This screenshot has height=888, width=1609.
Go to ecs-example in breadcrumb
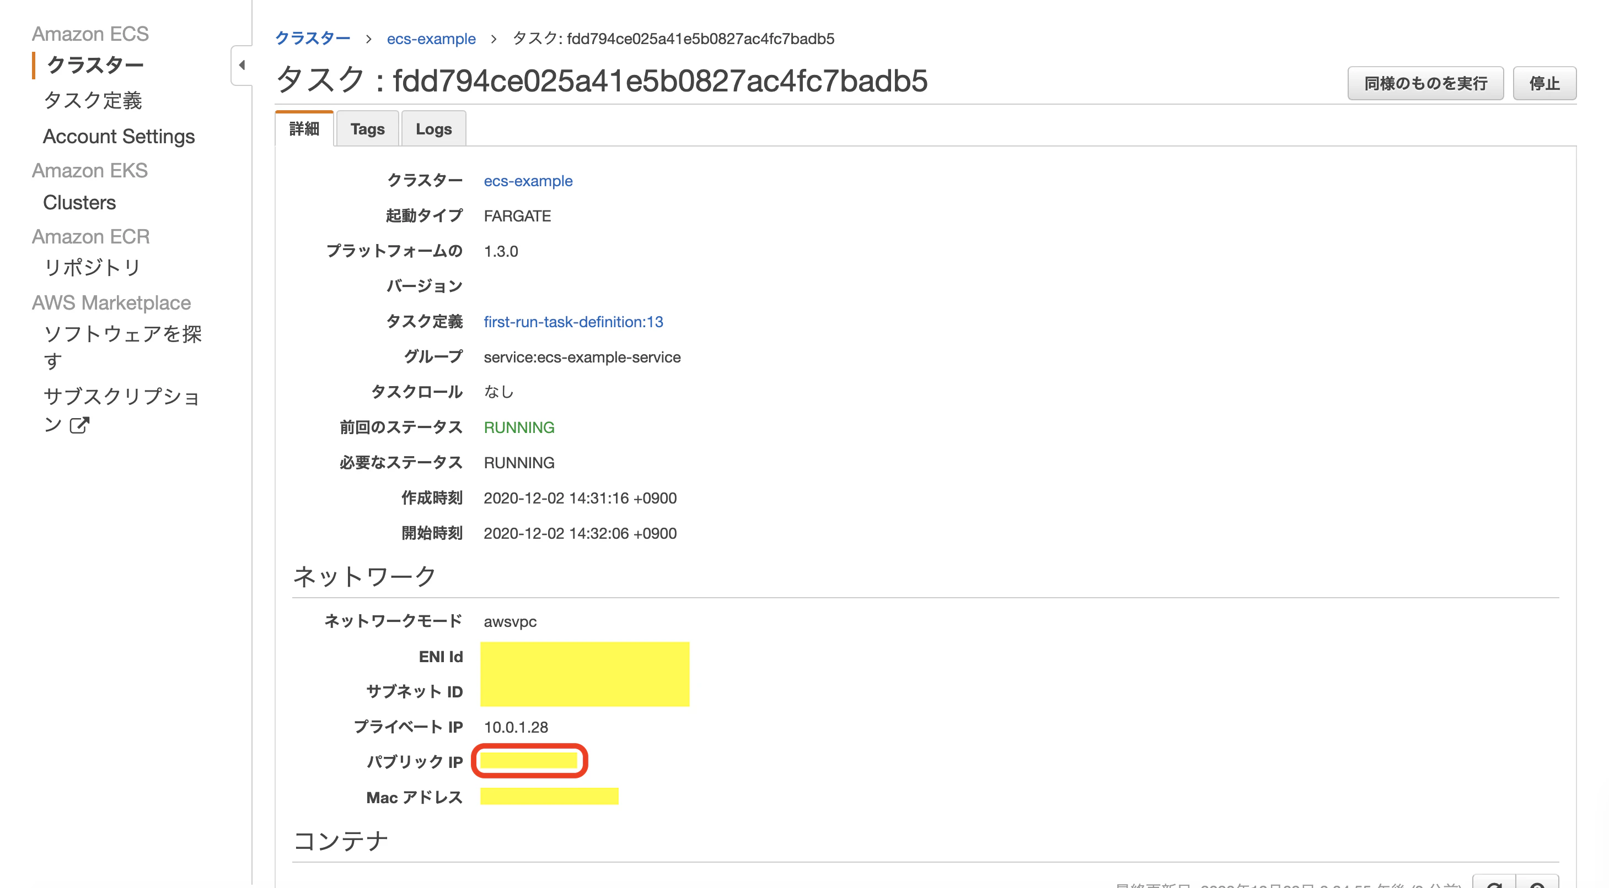coord(431,39)
